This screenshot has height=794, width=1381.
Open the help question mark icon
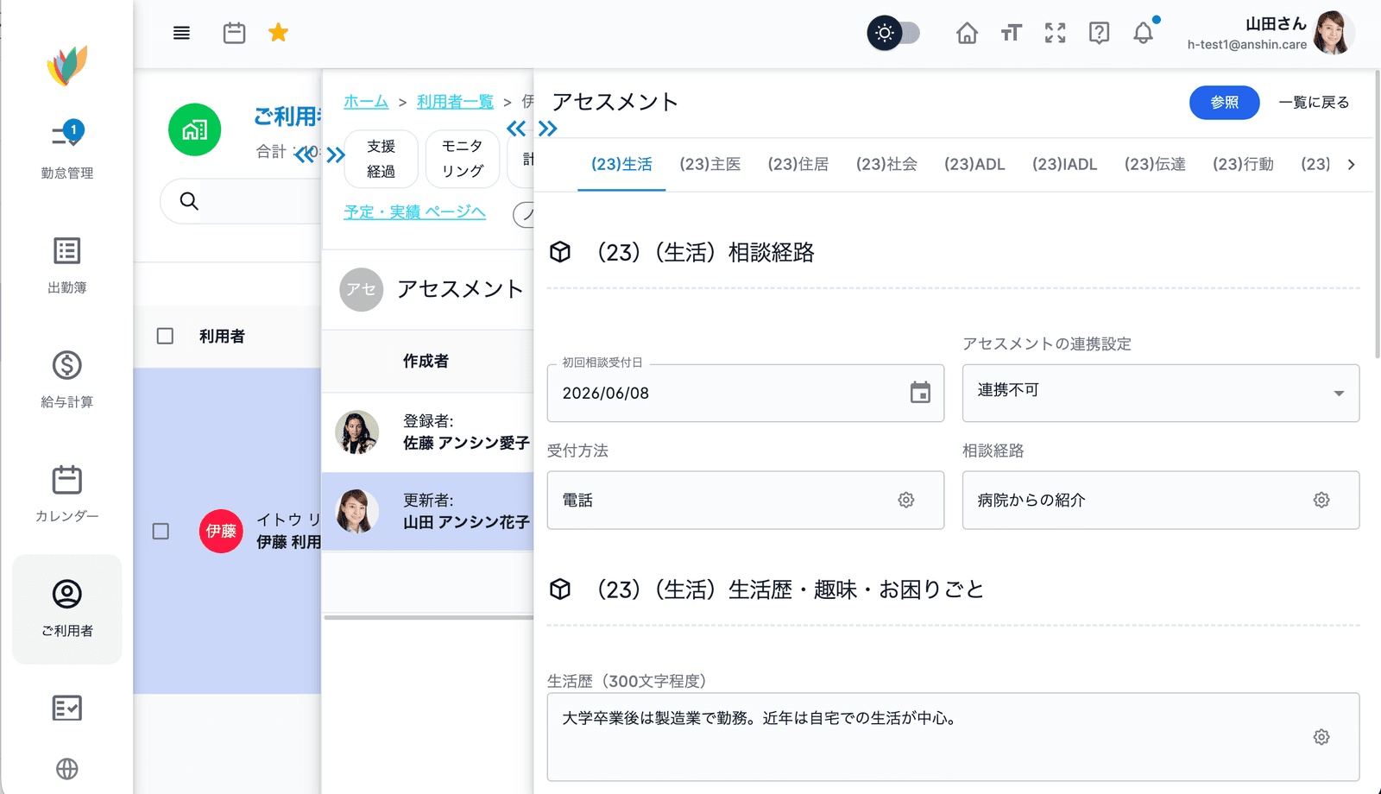[1099, 33]
